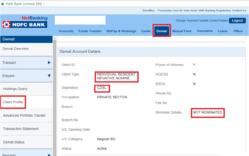Switch to the Demat tab

[162, 31]
